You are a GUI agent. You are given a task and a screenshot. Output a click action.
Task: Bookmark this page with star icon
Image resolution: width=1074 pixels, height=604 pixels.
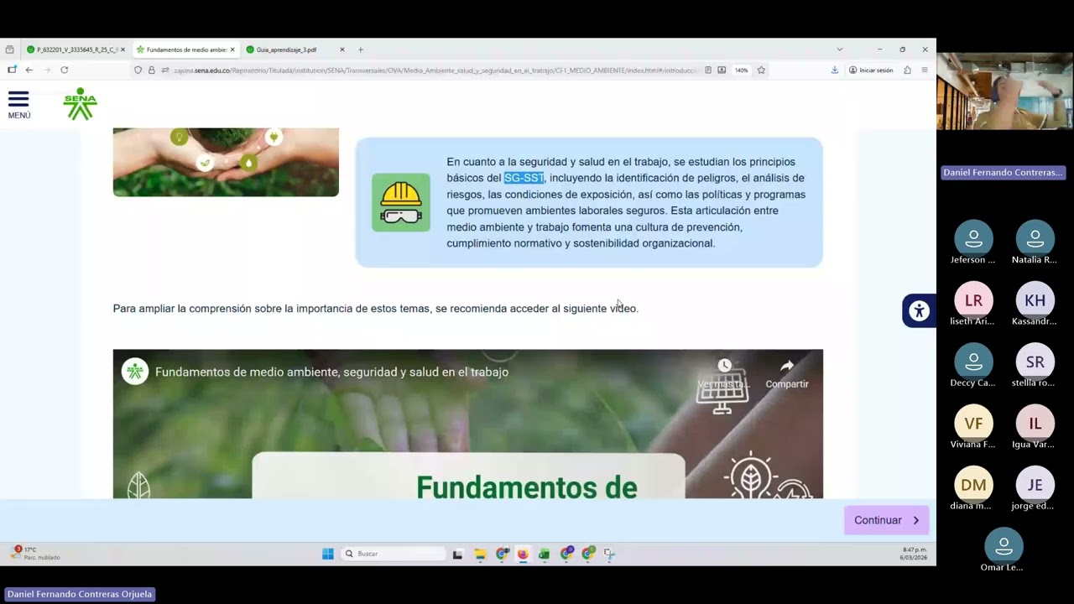(x=761, y=70)
